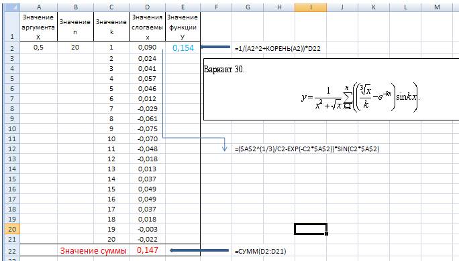Click formula text containing EXP and SIN
The height and width of the screenshot is (261, 459).
pos(307,149)
